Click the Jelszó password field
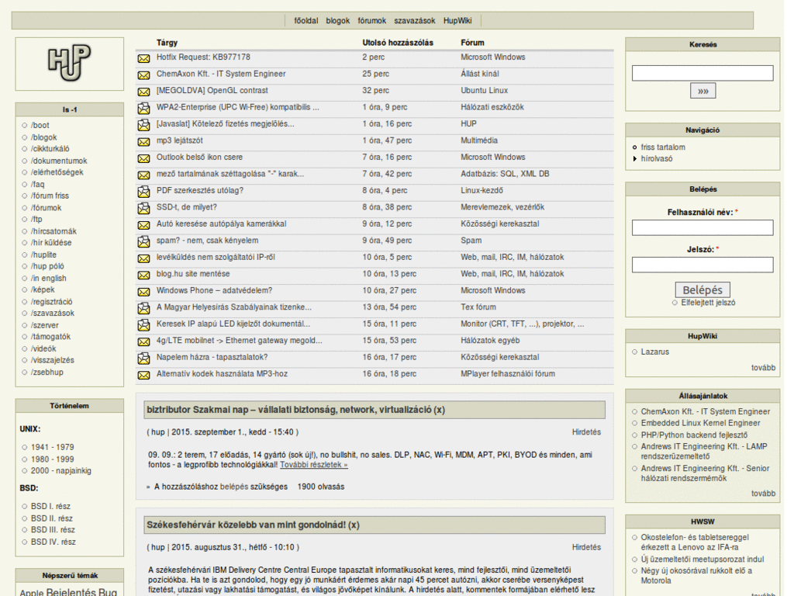The height and width of the screenshot is (596, 794). (701, 265)
